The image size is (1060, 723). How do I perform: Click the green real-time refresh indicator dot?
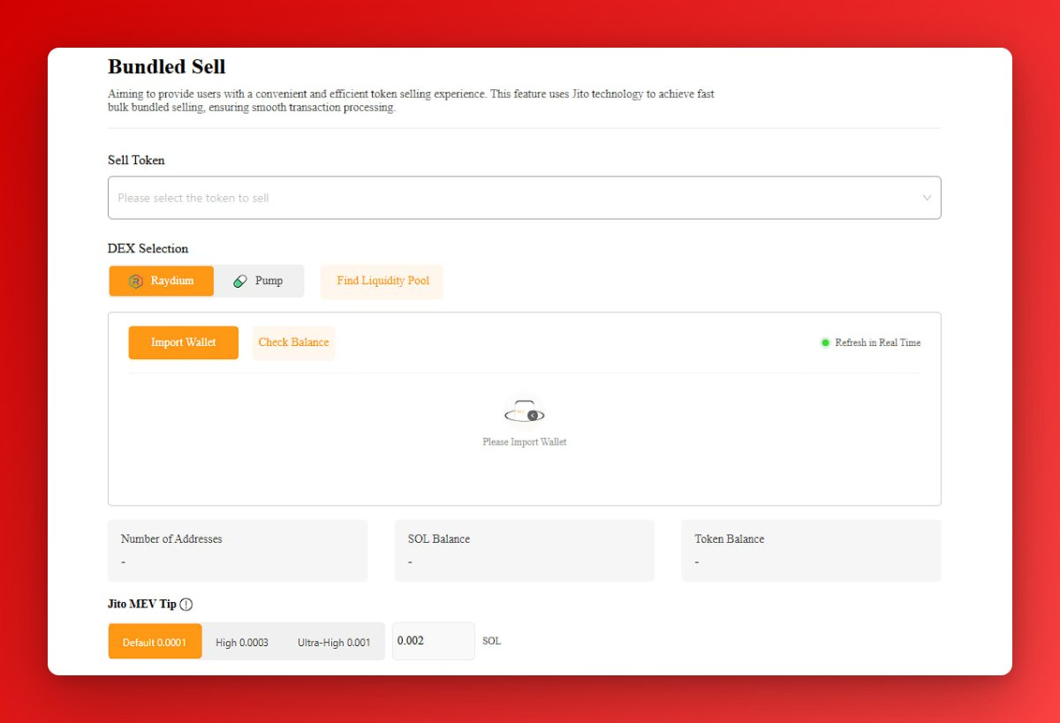[825, 343]
